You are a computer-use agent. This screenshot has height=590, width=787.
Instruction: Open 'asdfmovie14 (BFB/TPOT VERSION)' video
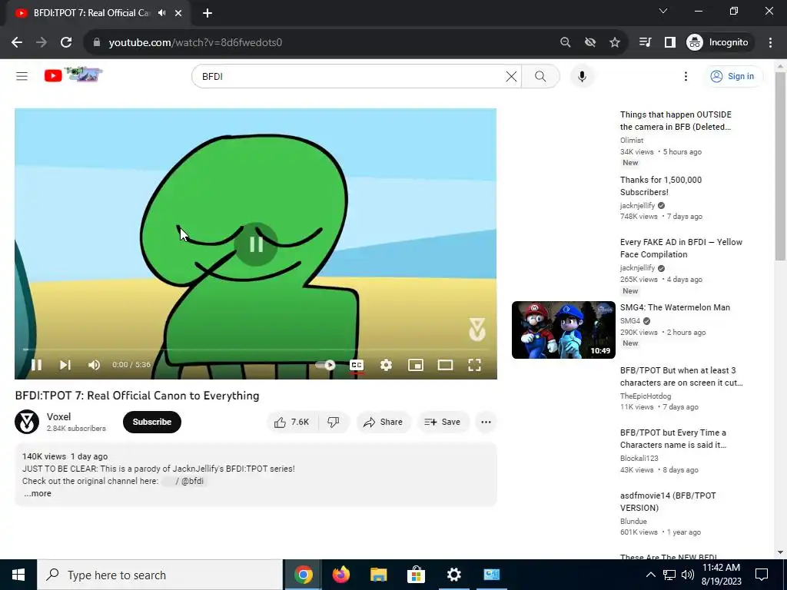coord(668,502)
